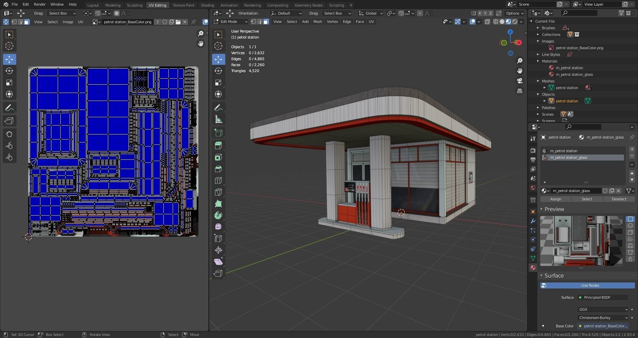Select the Smooth vertices tool
Screen dimensions: 638x338
tap(218, 227)
